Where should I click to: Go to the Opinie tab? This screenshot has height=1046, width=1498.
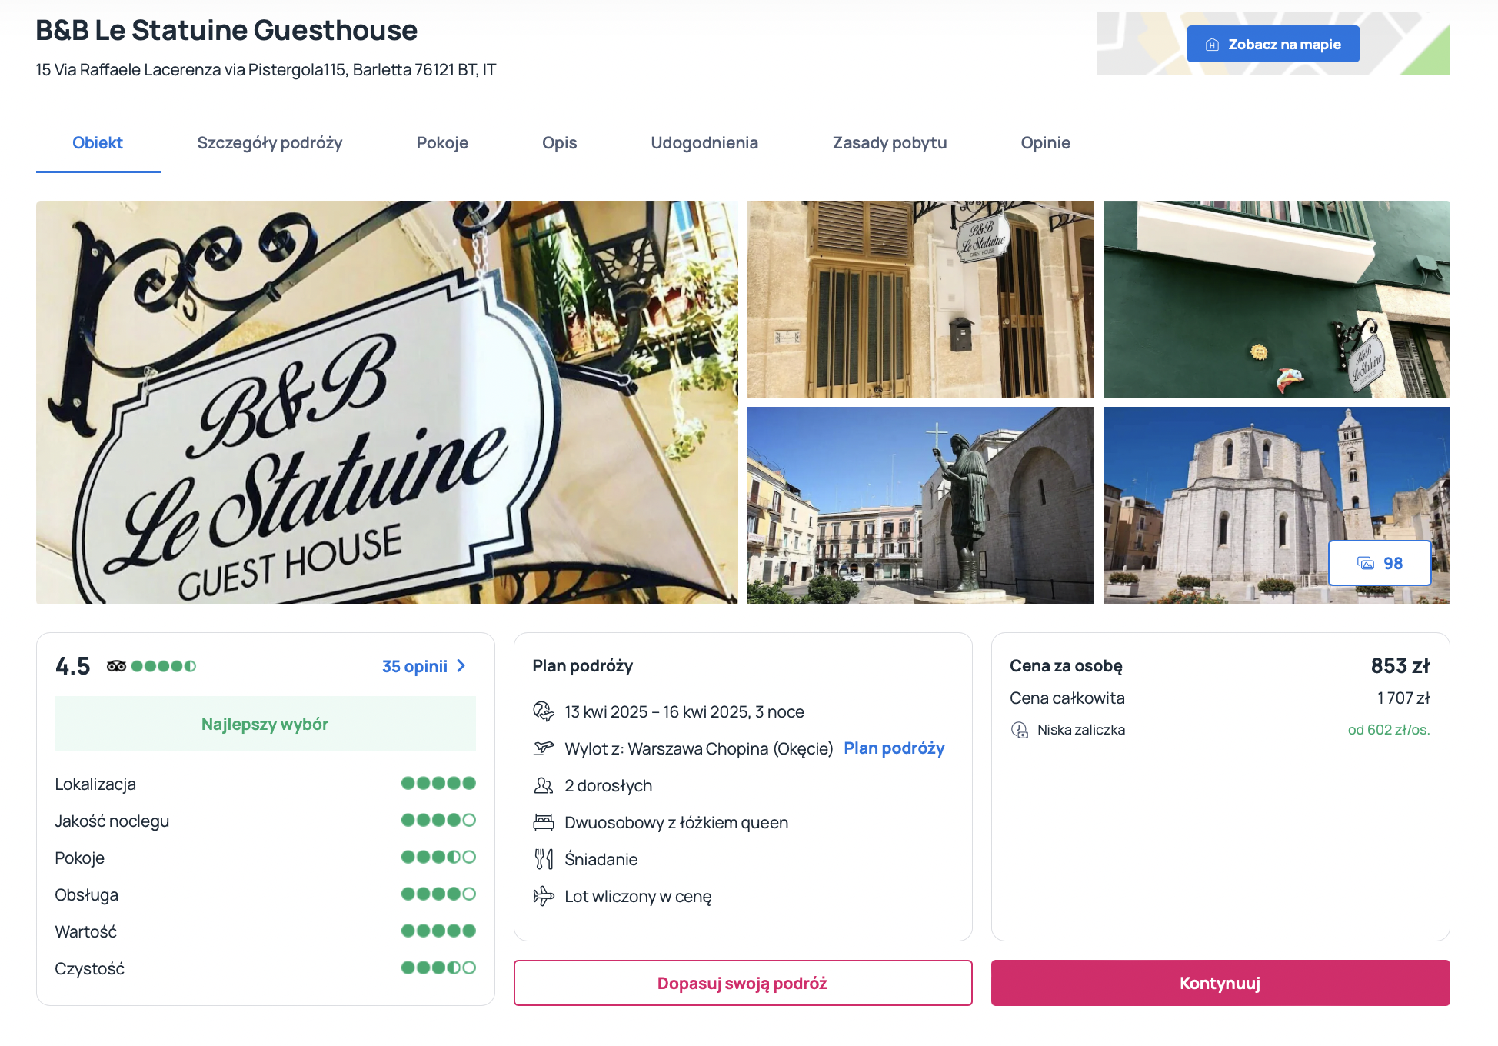click(x=1045, y=143)
